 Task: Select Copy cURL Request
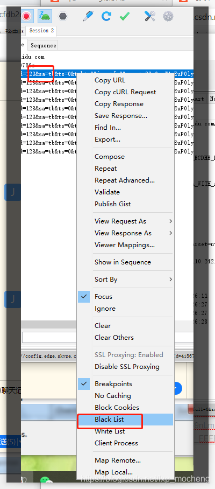[x=125, y=92]
